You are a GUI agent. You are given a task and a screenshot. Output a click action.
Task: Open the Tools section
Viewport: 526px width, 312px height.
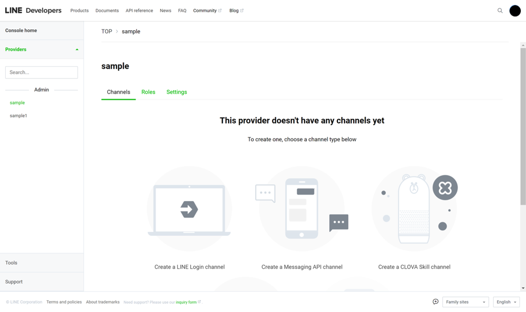(42, 263)
